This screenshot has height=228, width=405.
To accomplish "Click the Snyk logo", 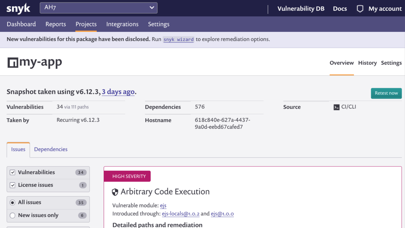I will click(x=18, y=9).
